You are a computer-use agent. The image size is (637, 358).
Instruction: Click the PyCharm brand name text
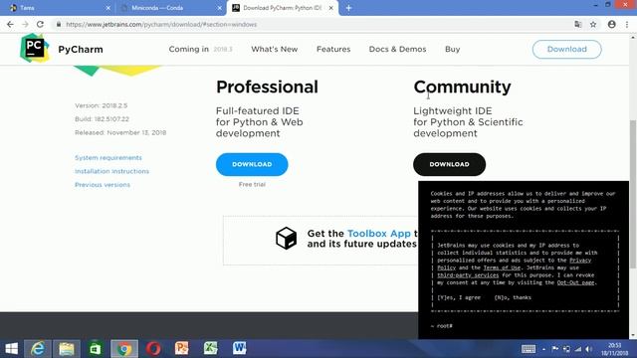(81, 50)
